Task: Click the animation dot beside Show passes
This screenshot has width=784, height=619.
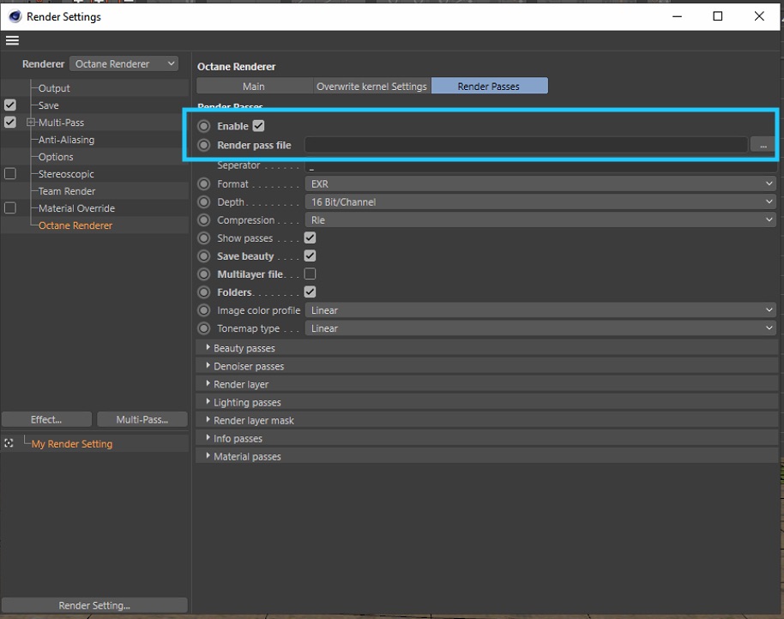Action: pyautogui.click(x=204, y=237)
